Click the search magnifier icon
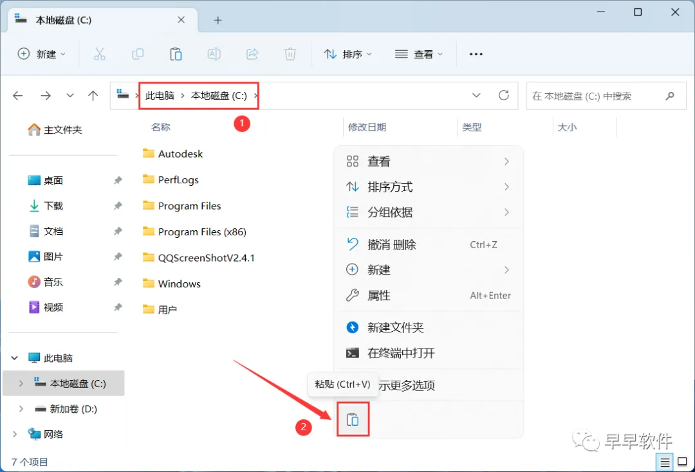Image resolution: width=695 pixels, height=472 pixels. (670, 96)
